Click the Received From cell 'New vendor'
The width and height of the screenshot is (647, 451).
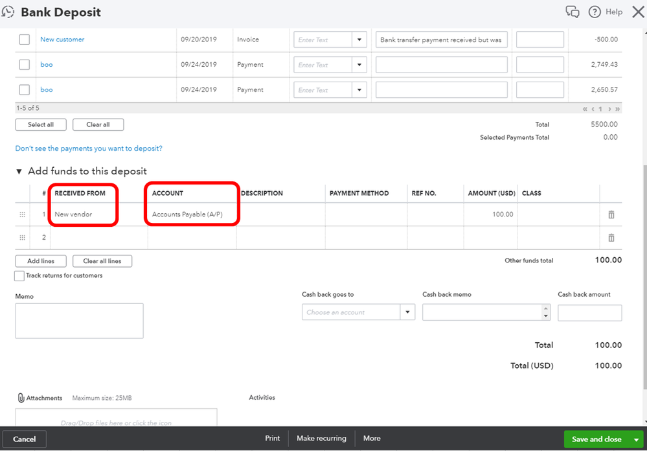pos(99,214)
